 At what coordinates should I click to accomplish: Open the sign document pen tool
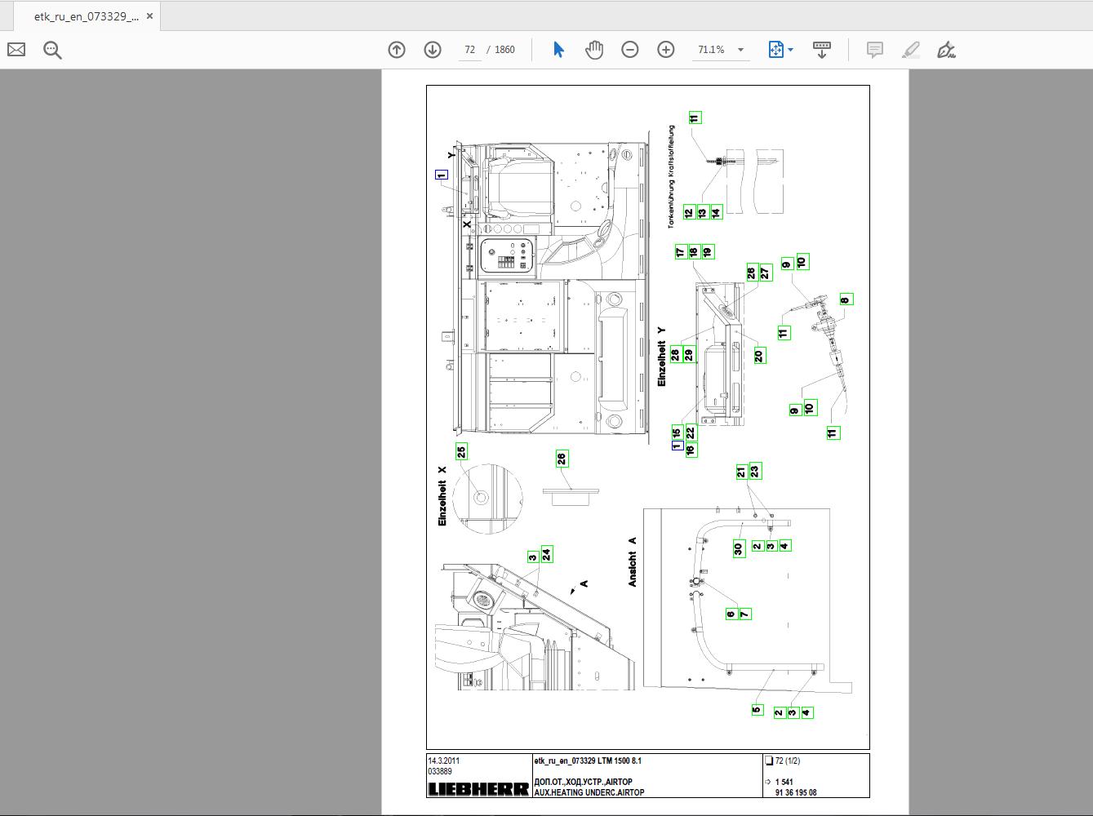[946, 50]
